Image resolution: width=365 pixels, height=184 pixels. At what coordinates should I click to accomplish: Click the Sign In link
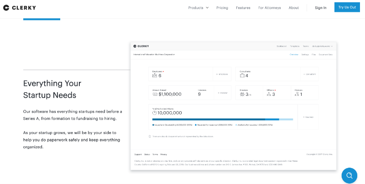pos(321,8)
